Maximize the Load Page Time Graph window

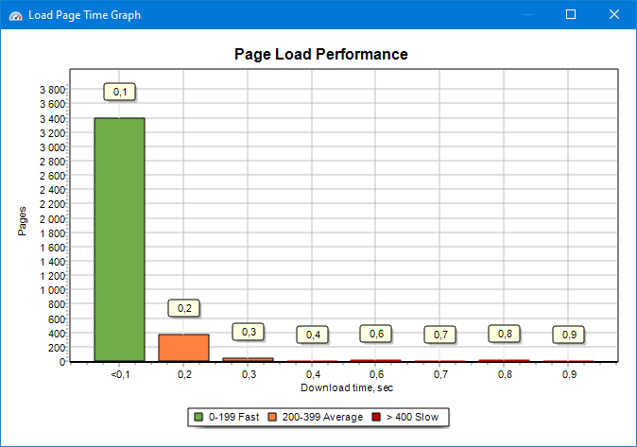(570, 14)
